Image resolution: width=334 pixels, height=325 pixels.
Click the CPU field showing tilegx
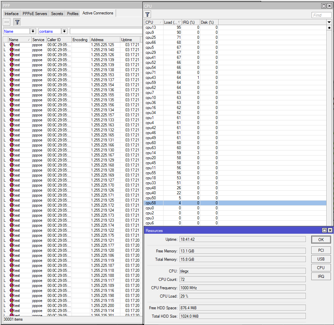click(243, 271)
